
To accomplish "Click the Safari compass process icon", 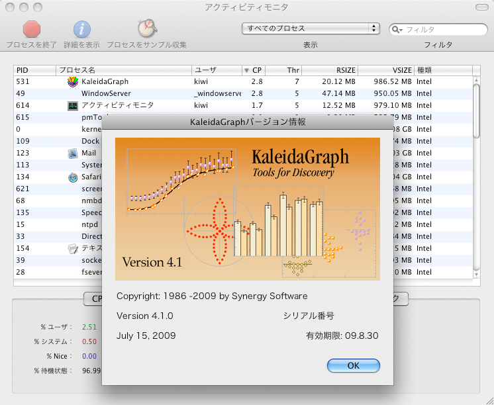I will (x=73, y=177).
